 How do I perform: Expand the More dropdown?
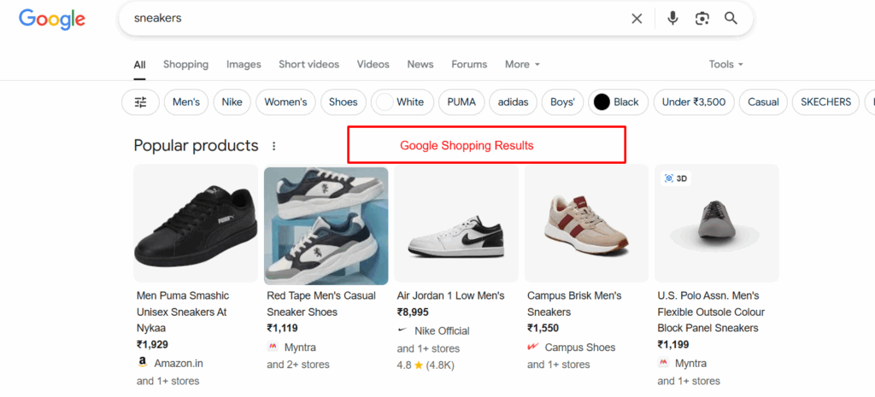(x=522, y=64)
